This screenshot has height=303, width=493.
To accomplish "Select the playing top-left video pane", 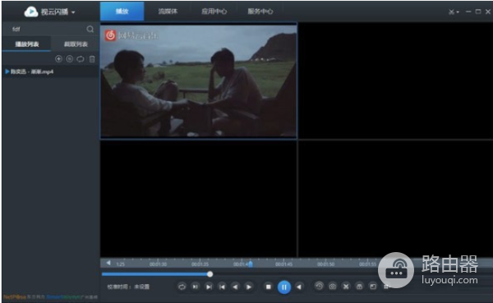I will tap(198, 80).
